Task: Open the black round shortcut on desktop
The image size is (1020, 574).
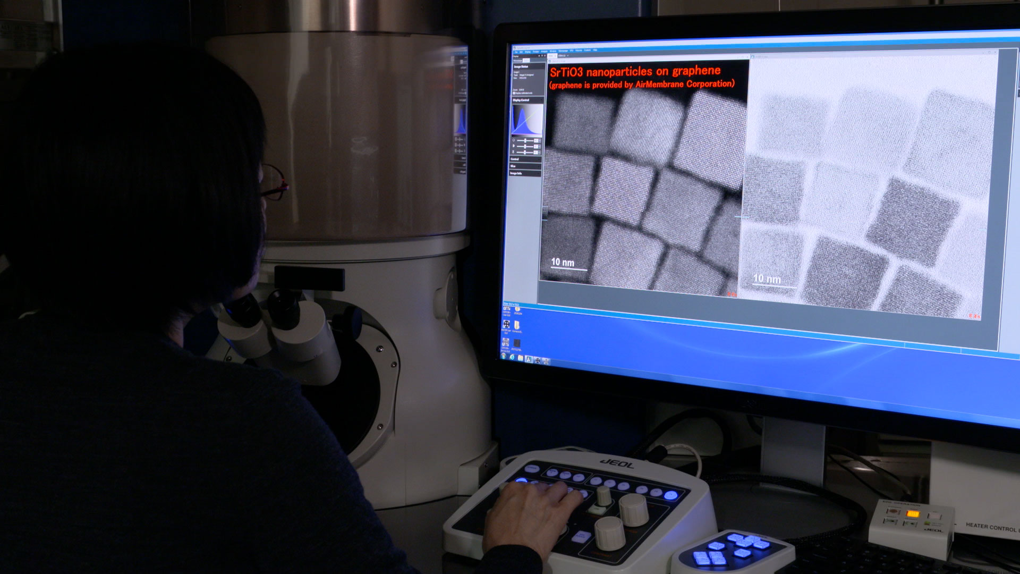Action: point(506,324)
